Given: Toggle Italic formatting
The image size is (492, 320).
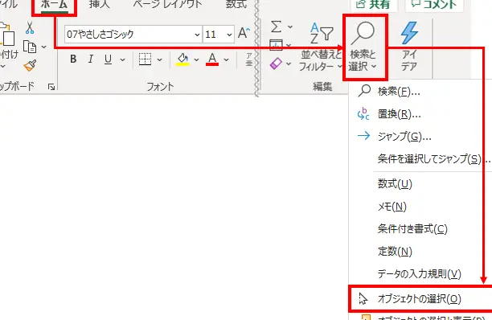Looking at the screenshot, I should (x=91, y=59).
